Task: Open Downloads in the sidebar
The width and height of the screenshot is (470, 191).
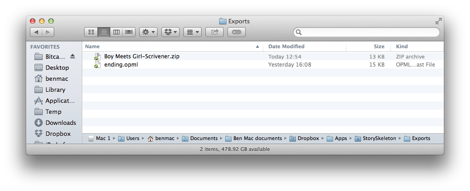Action: (60, 123)
